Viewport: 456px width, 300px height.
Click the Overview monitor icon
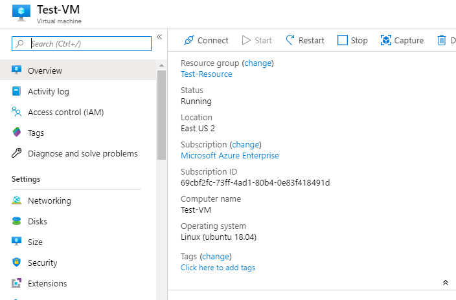pyautogui.click(x=17, y=70)
